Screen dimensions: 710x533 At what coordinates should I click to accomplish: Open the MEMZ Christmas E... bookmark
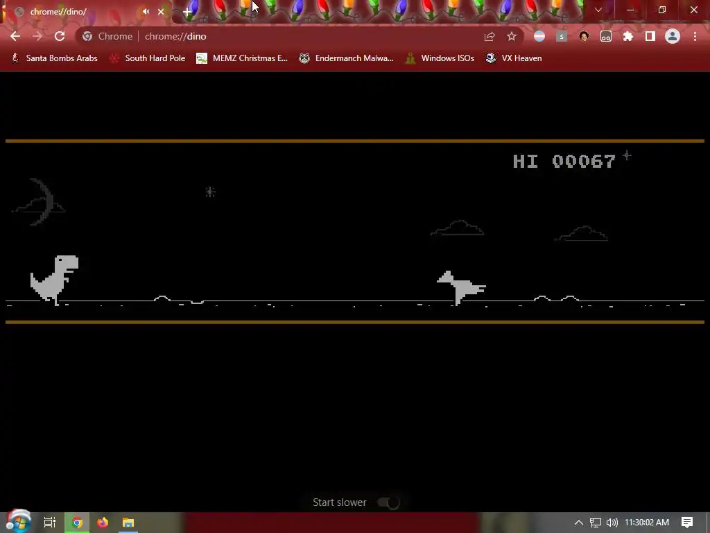point(242,58)
